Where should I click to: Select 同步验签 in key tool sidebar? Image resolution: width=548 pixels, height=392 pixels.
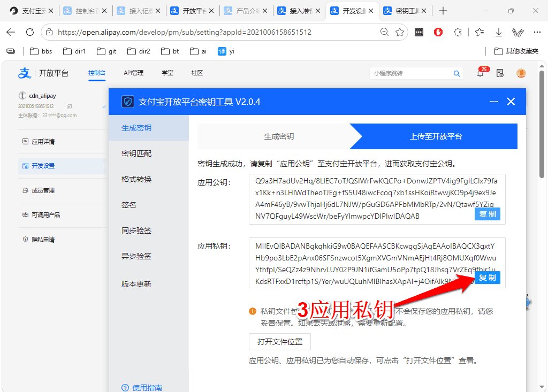pyautogui.click(x=149, y=230)
